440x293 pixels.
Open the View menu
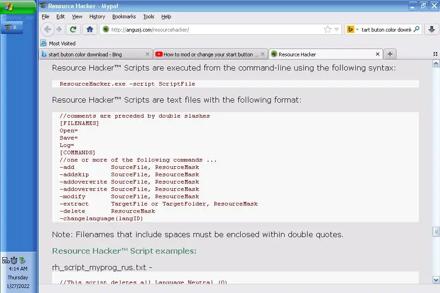click(77, 16)
